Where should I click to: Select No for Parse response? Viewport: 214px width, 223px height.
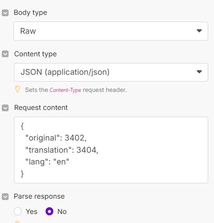point(49,211)
